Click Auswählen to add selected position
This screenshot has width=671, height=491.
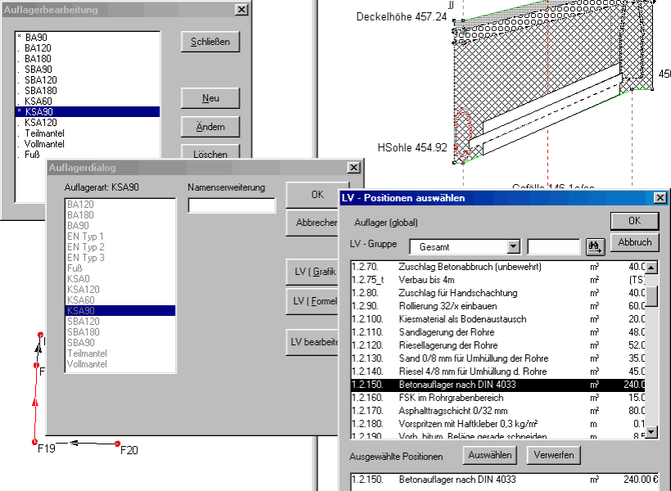coord(491,455)
